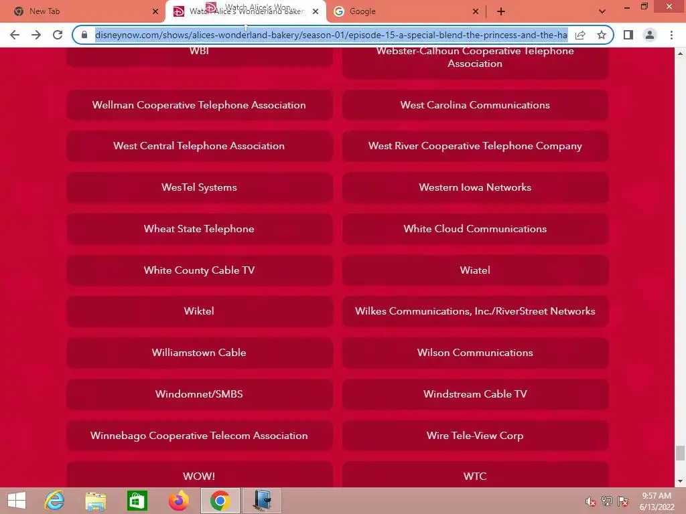
Task: Choose Winnebago Cooperative Telecom Association
Action: click(x=200, y=436)
